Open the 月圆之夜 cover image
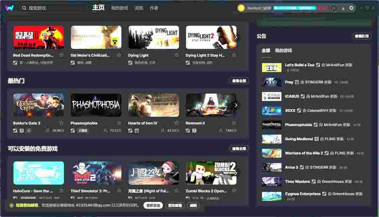This screenshot has width=379, height=217. tap(153, 173)
